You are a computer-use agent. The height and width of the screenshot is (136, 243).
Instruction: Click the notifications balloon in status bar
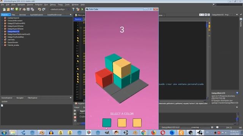[x=217, y=127]
